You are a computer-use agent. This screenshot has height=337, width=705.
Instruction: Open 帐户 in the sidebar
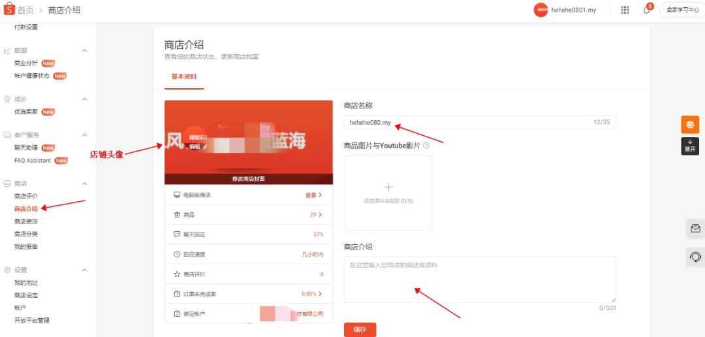click(x=20, y=308)
